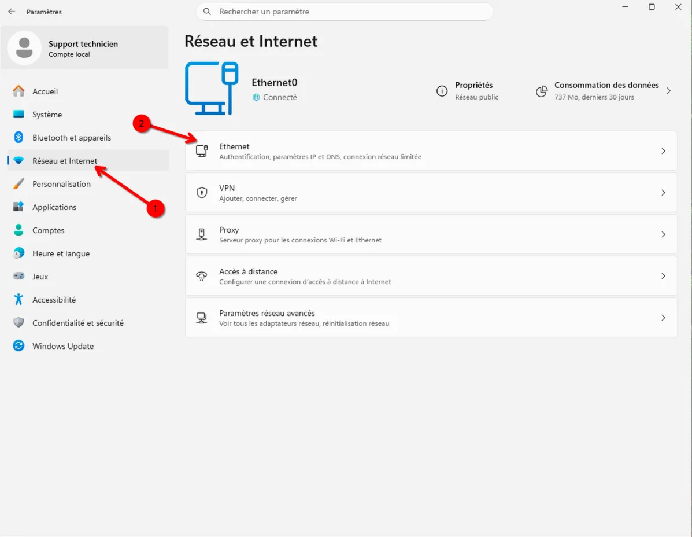Click the Applications icon in sidebar

18,207
